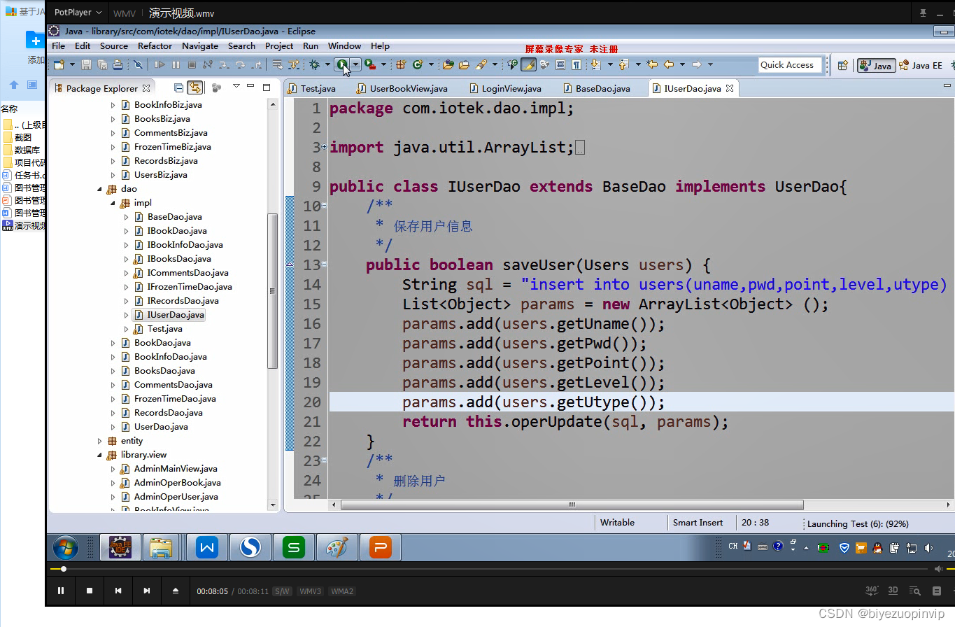
Task: Click the Search flashlight icon in toolbar
Action: (481, 64)
